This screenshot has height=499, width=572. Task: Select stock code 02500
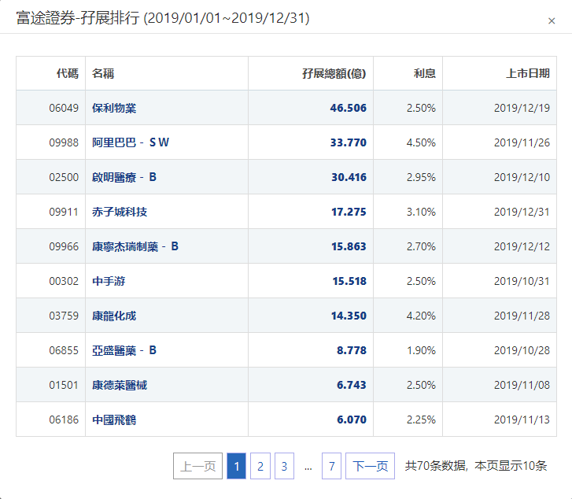click(64, 177)
